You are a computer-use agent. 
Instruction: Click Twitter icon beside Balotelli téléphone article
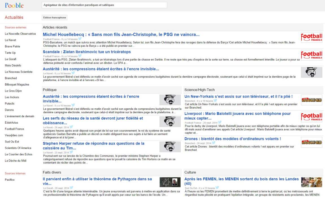(x=220, y=122)
